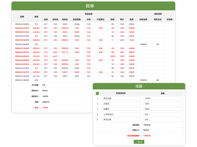197x147 pixels.
Task: Click the amount field showing 10000
Action: coord(163,98)
